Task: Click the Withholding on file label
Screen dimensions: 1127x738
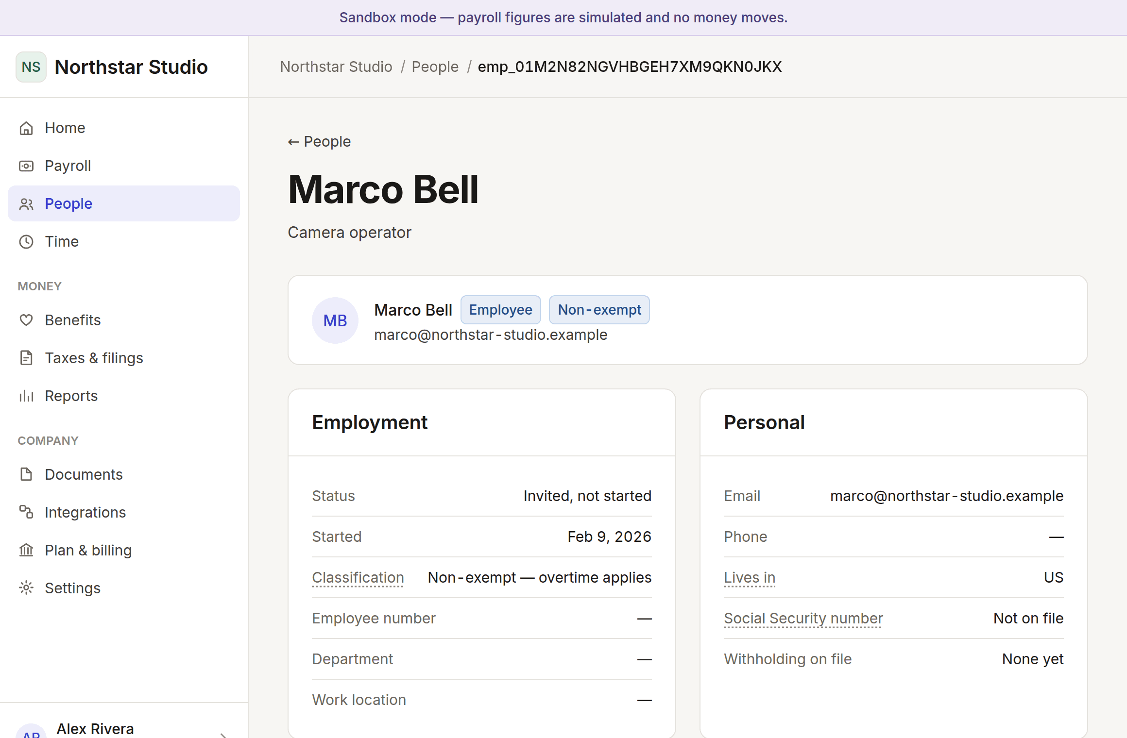Action: [x=788, y=659]
